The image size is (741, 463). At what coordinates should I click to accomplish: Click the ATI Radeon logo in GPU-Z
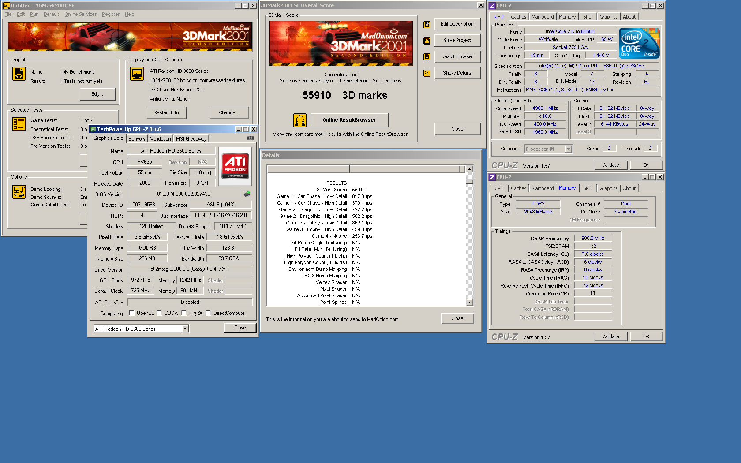(235, 166)
